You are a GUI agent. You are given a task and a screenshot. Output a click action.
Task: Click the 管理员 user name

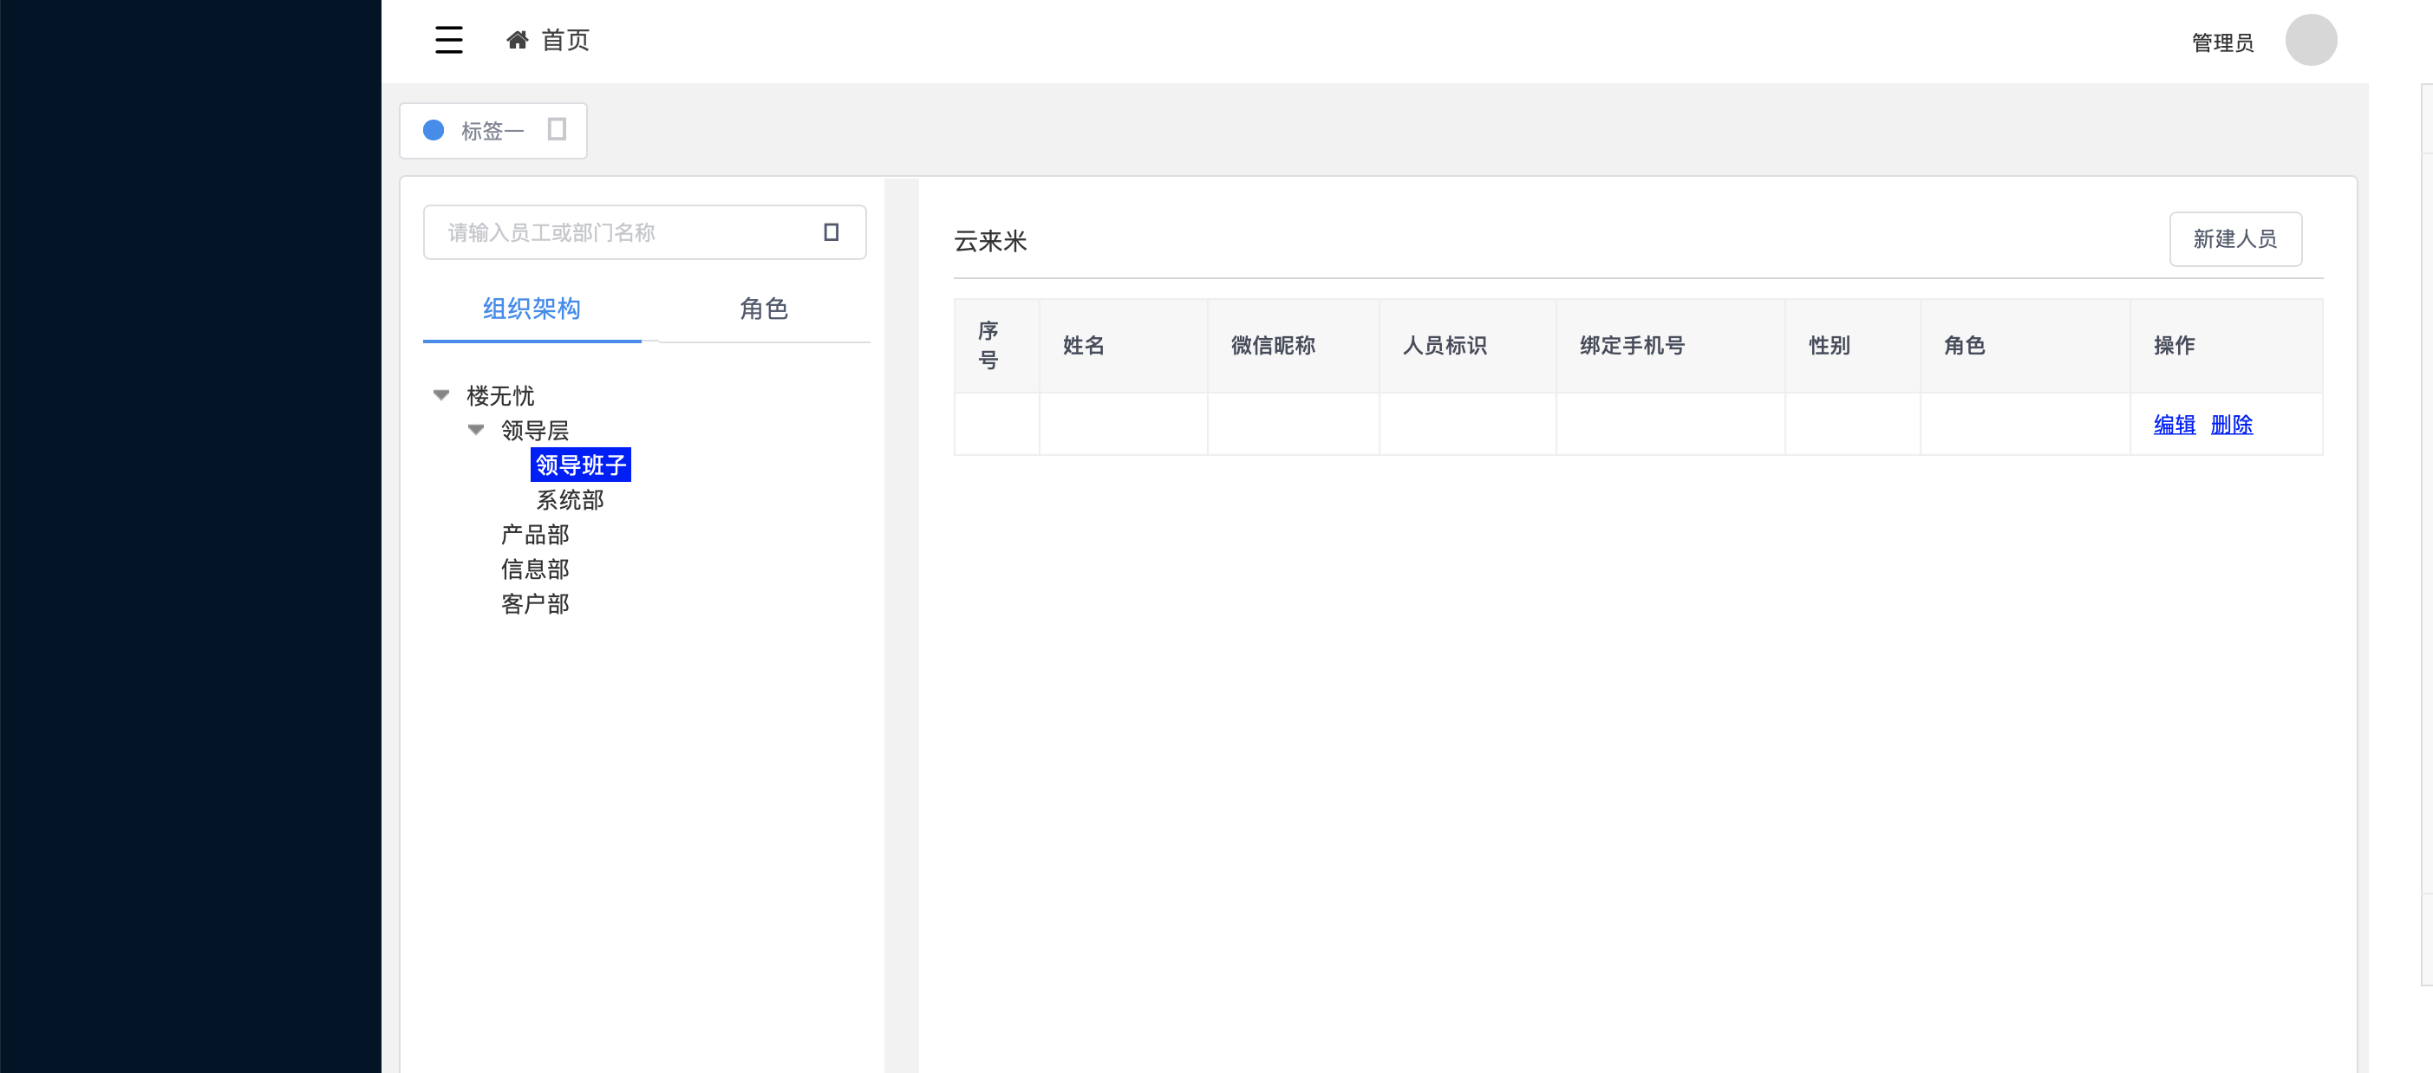[2222, 42]
